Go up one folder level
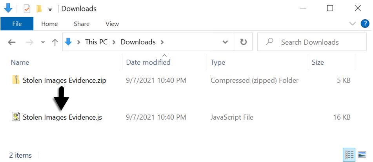This screenshot has height=162, width=373. 55,42
